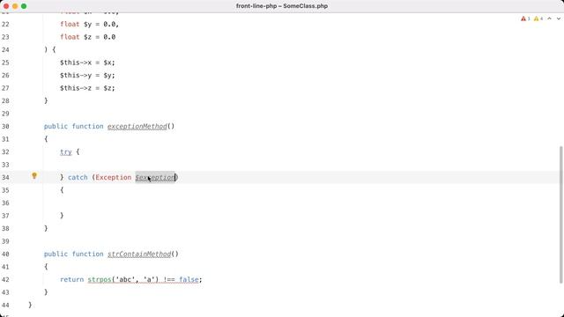
Task: Click 'float $z = 0.0' parameter line
Action: (88, 37)
